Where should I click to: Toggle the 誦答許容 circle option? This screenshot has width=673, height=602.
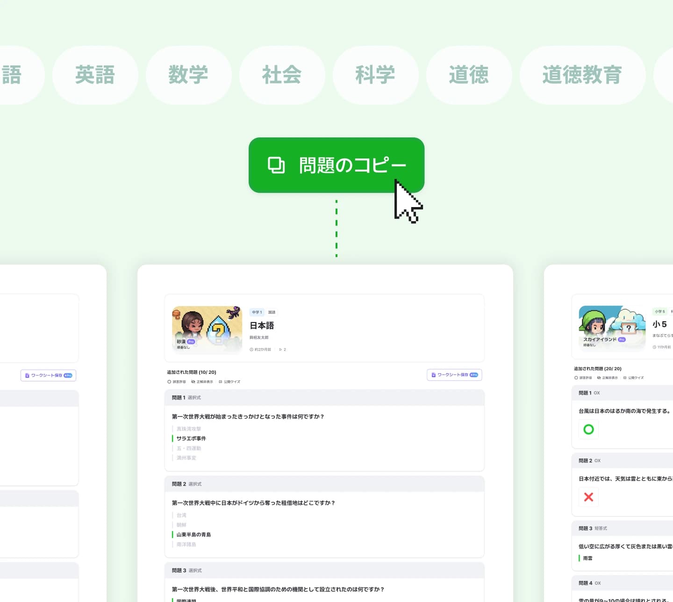coord(169,381)
